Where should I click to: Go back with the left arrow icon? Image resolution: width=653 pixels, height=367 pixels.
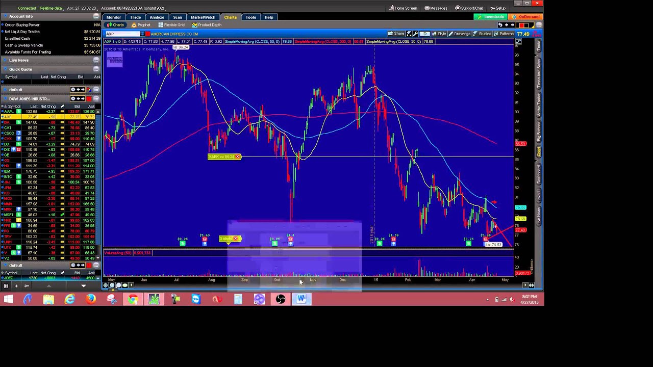pos(507,25)
